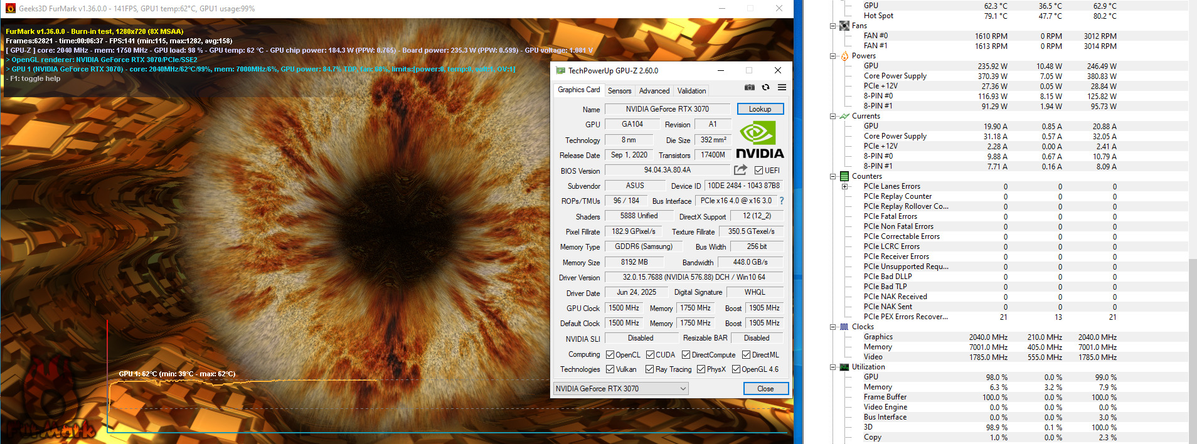Screen dimensions: 1197x444
Task: Switch to the Sensors tab
Action: point(620,91)
